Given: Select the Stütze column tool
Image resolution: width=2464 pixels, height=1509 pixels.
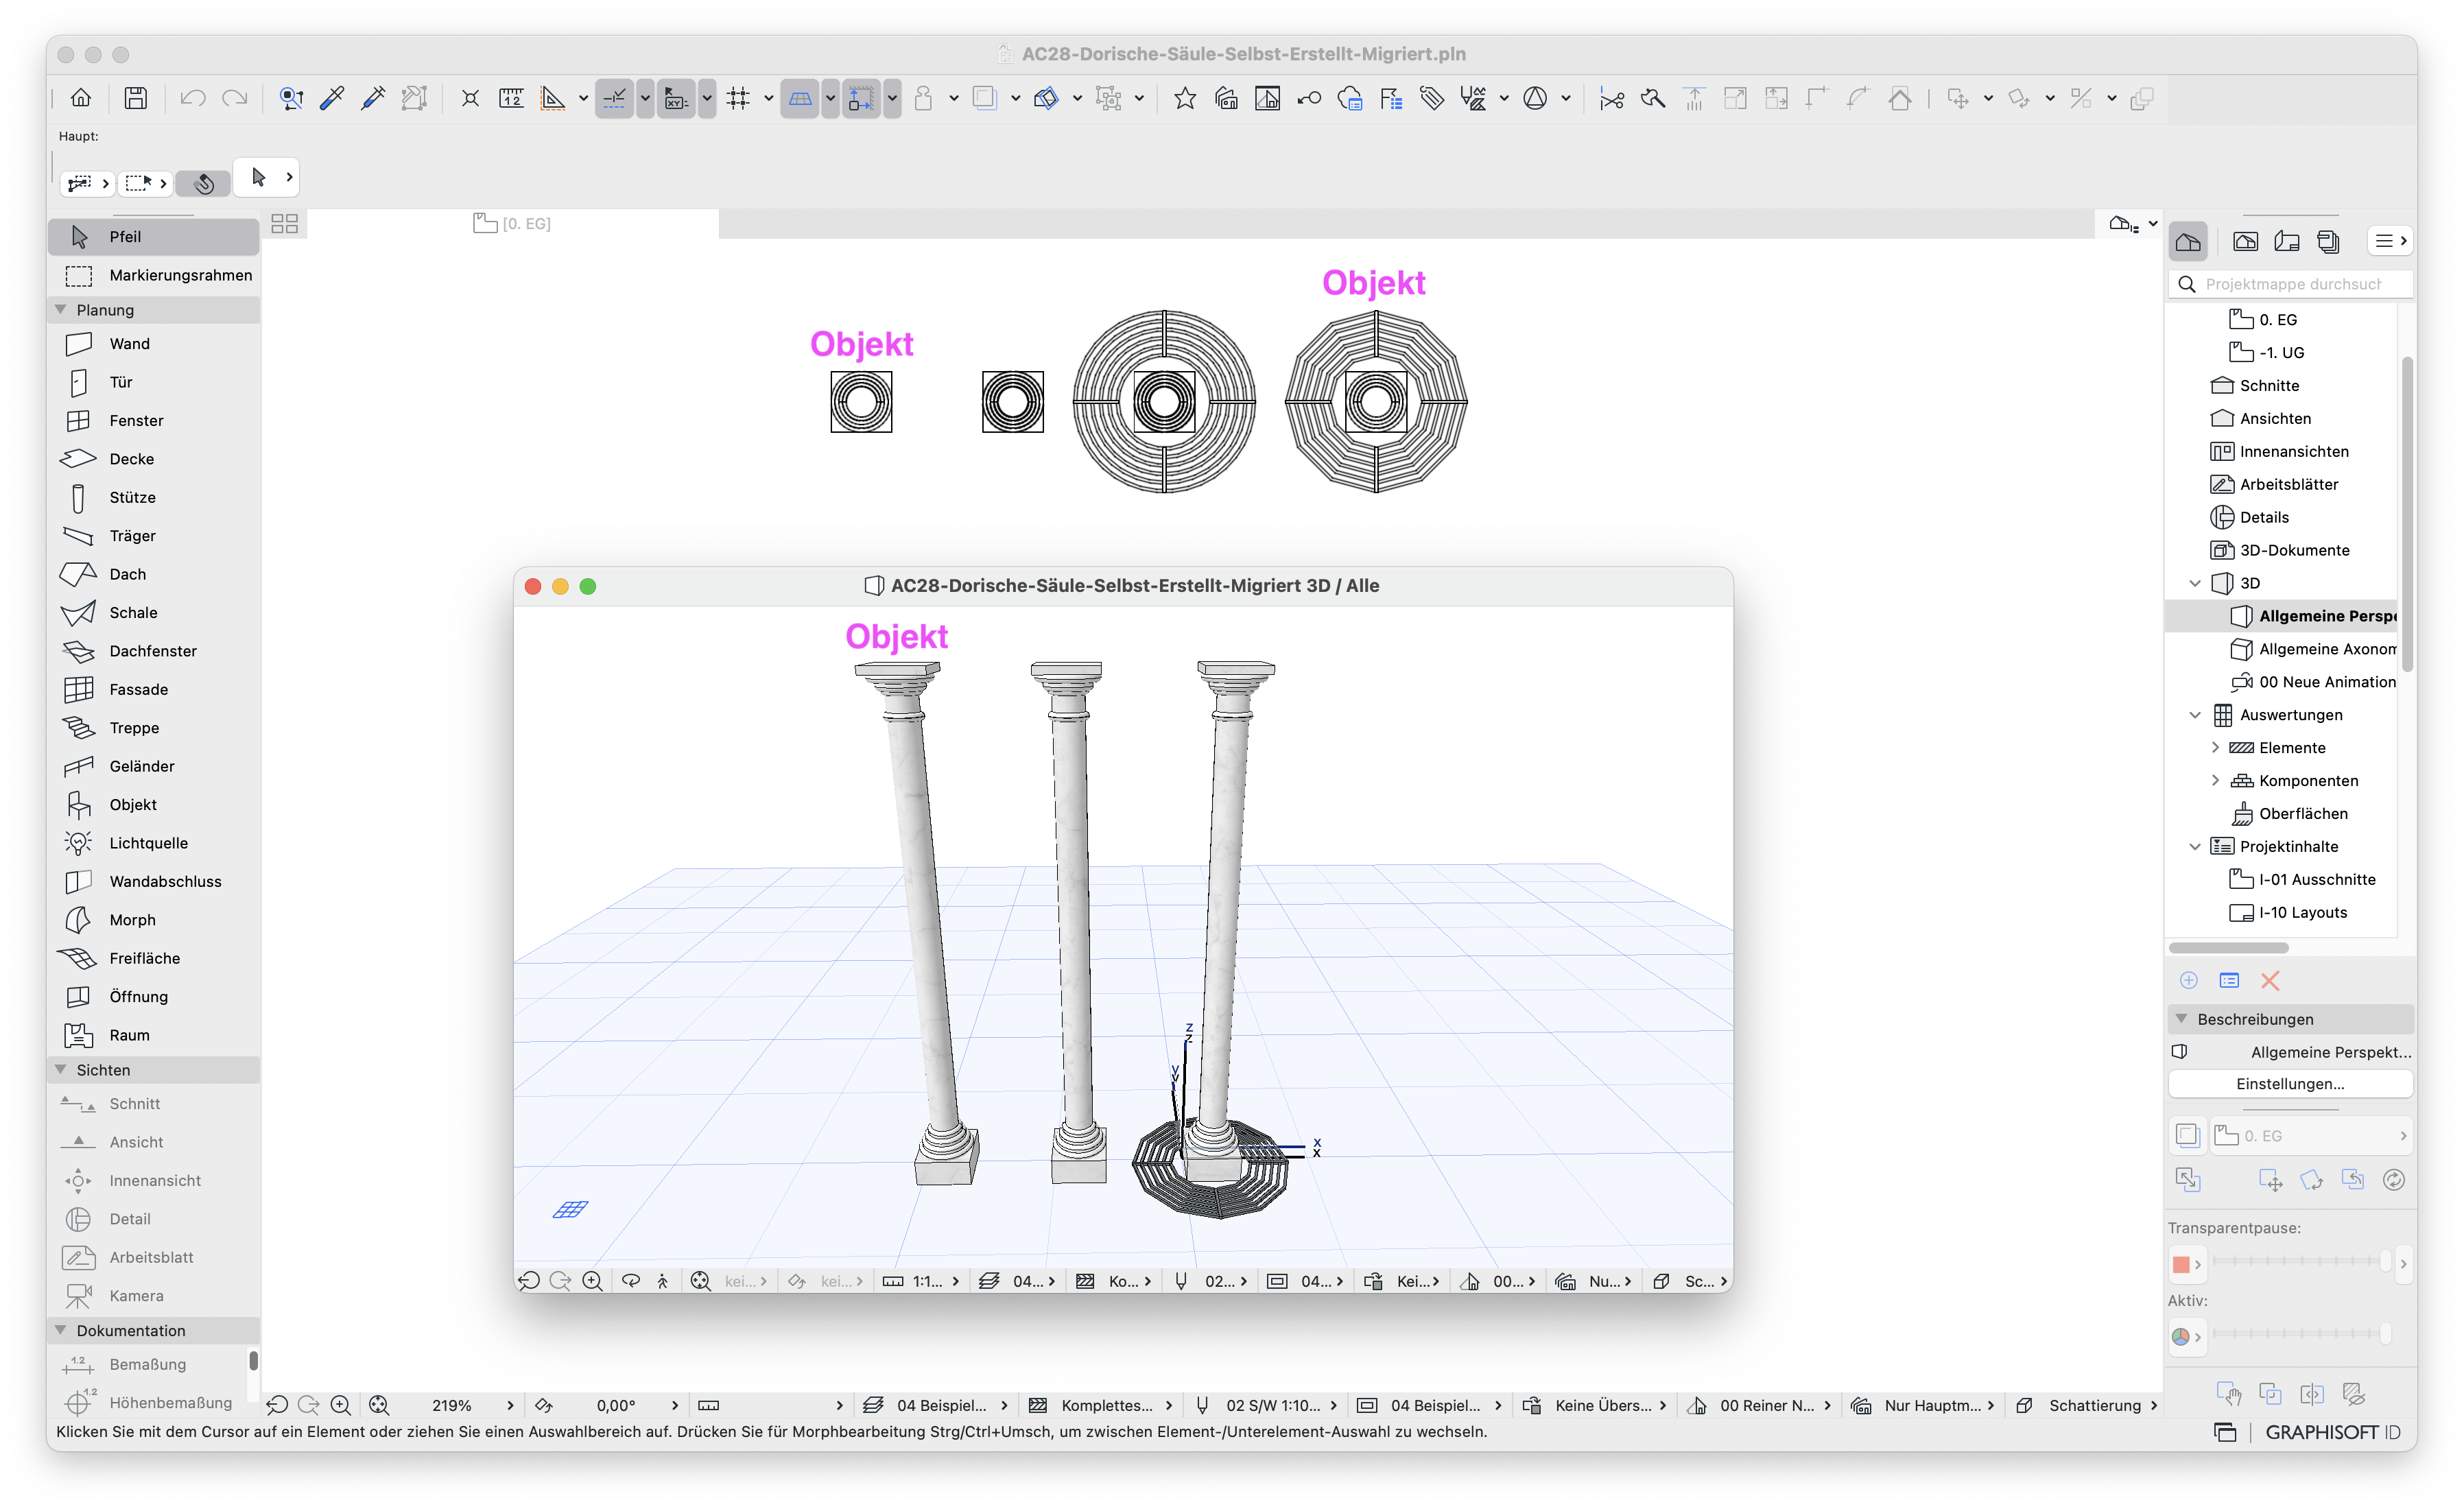Looking at the screenshot, I should click(x=154, y=497).
